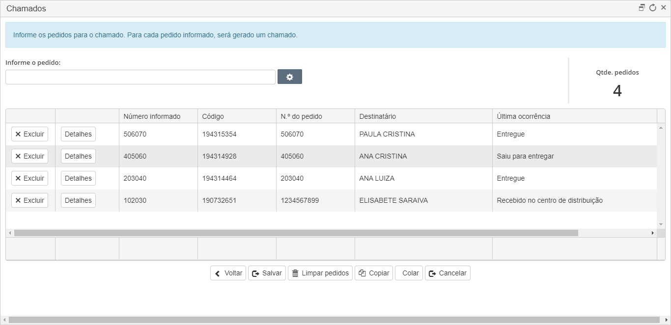Cancel using the Cancelar button
The width and height of the screenshot is (671, 325).
(x=447, y=273)
